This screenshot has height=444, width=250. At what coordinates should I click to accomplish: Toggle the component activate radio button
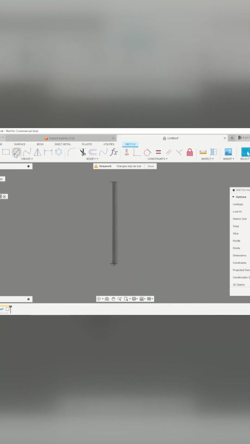(x=4, y=196)
